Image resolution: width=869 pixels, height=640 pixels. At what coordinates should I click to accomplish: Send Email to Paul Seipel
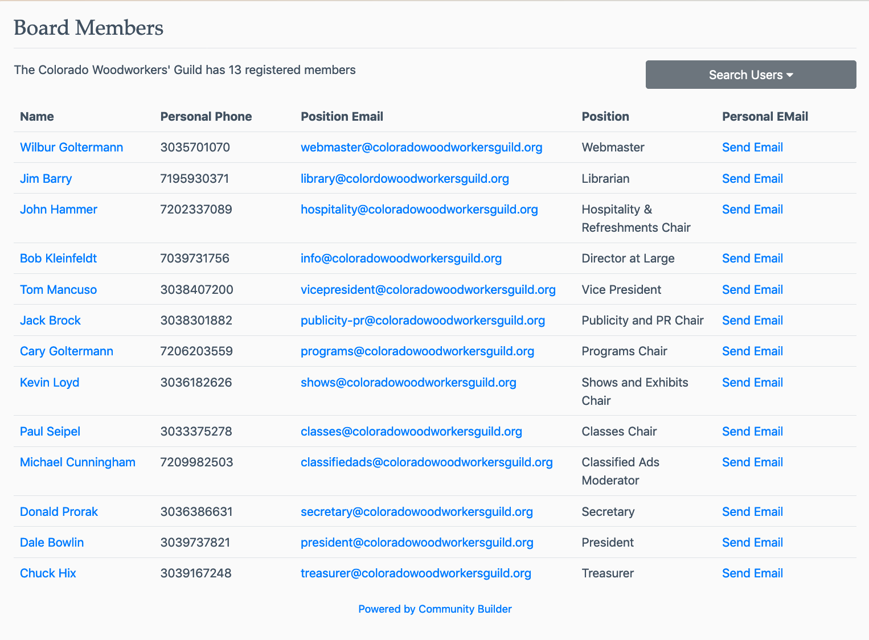coord(752,432)
